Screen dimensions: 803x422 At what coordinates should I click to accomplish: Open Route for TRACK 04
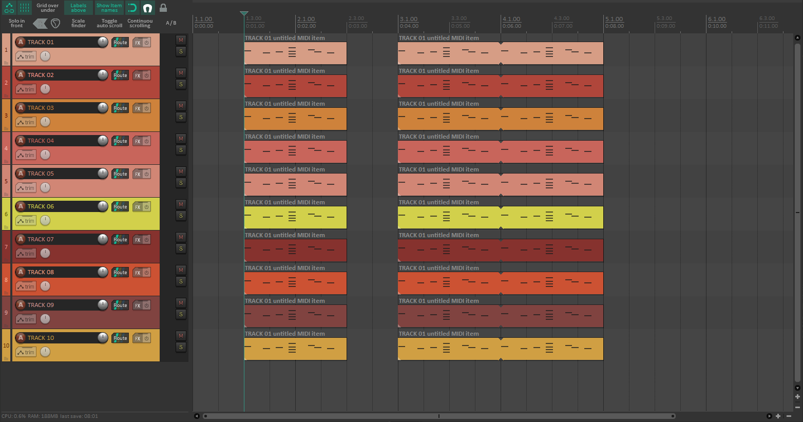coord(120,141)
